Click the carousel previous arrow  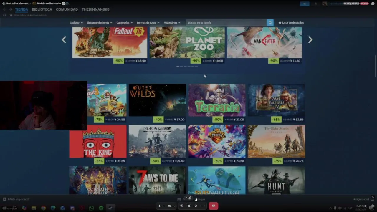tap(64, 40)
